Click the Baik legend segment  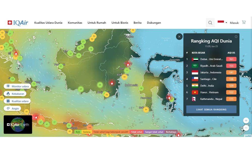click(x=78, y=132)
